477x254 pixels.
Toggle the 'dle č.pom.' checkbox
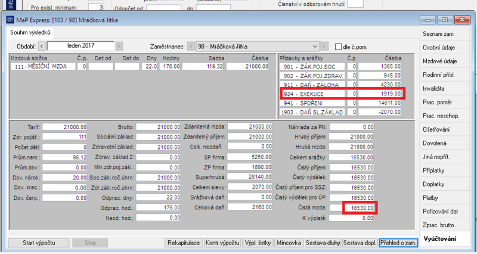click(x=338, y=47)
